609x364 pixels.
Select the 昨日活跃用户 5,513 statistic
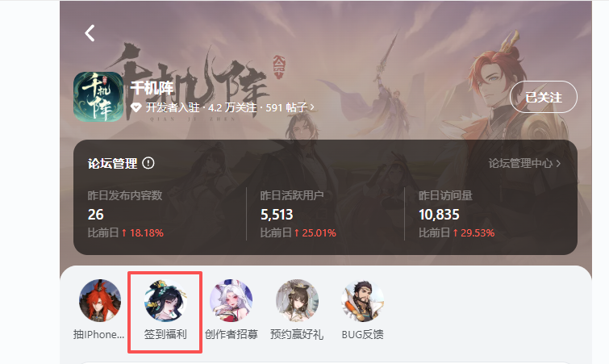pyautogui.click(x=298, y=214)
